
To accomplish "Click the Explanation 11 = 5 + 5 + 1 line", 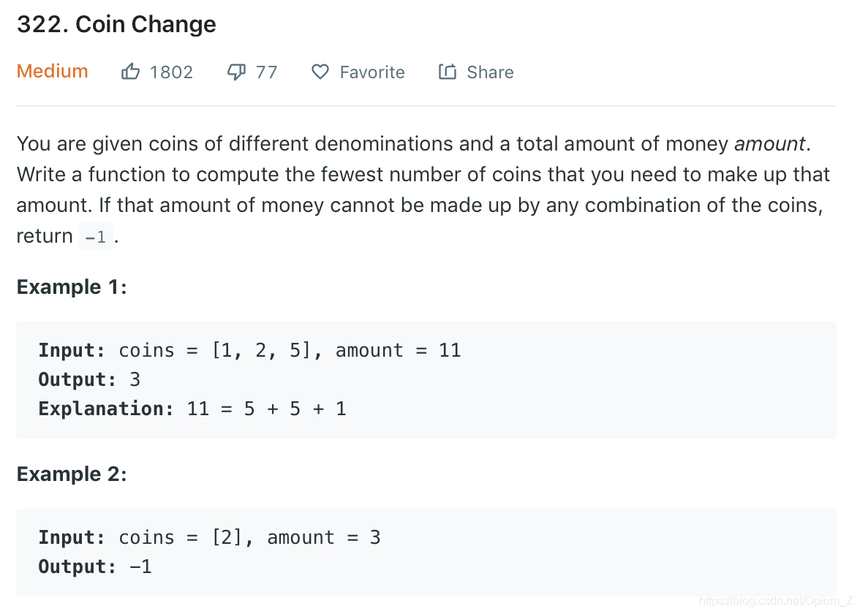I will click(192, 409).
